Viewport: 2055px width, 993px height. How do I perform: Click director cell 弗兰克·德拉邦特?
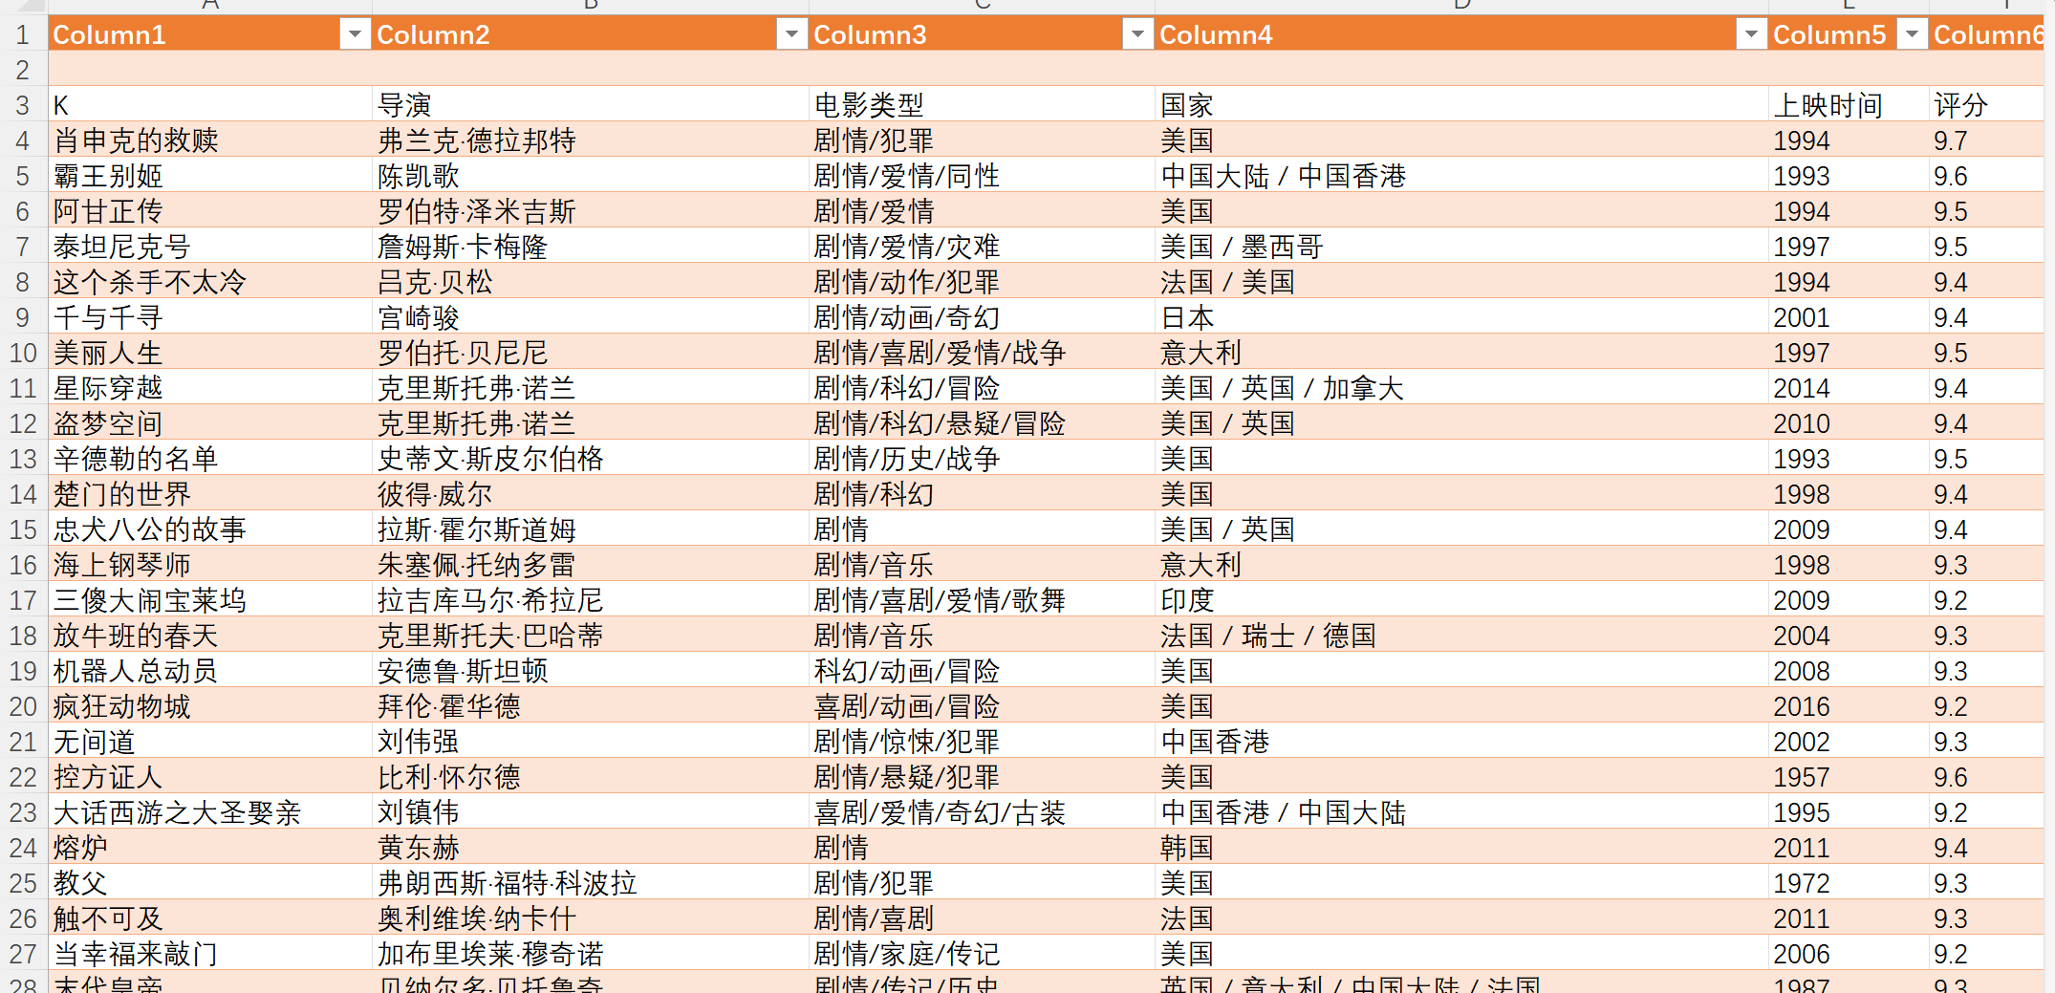coord(591,140)
